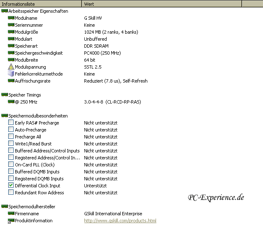Image resolution: width=263 pixels, height=228 pixels.
Task: Click the memory icon beside Arbeitsspeicher Eigenschaften
Action: (x=5, y=11)
